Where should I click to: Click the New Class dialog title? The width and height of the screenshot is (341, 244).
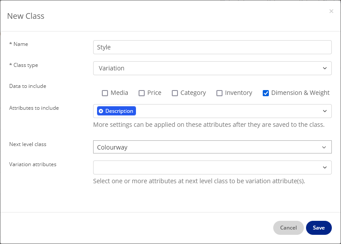26,16
